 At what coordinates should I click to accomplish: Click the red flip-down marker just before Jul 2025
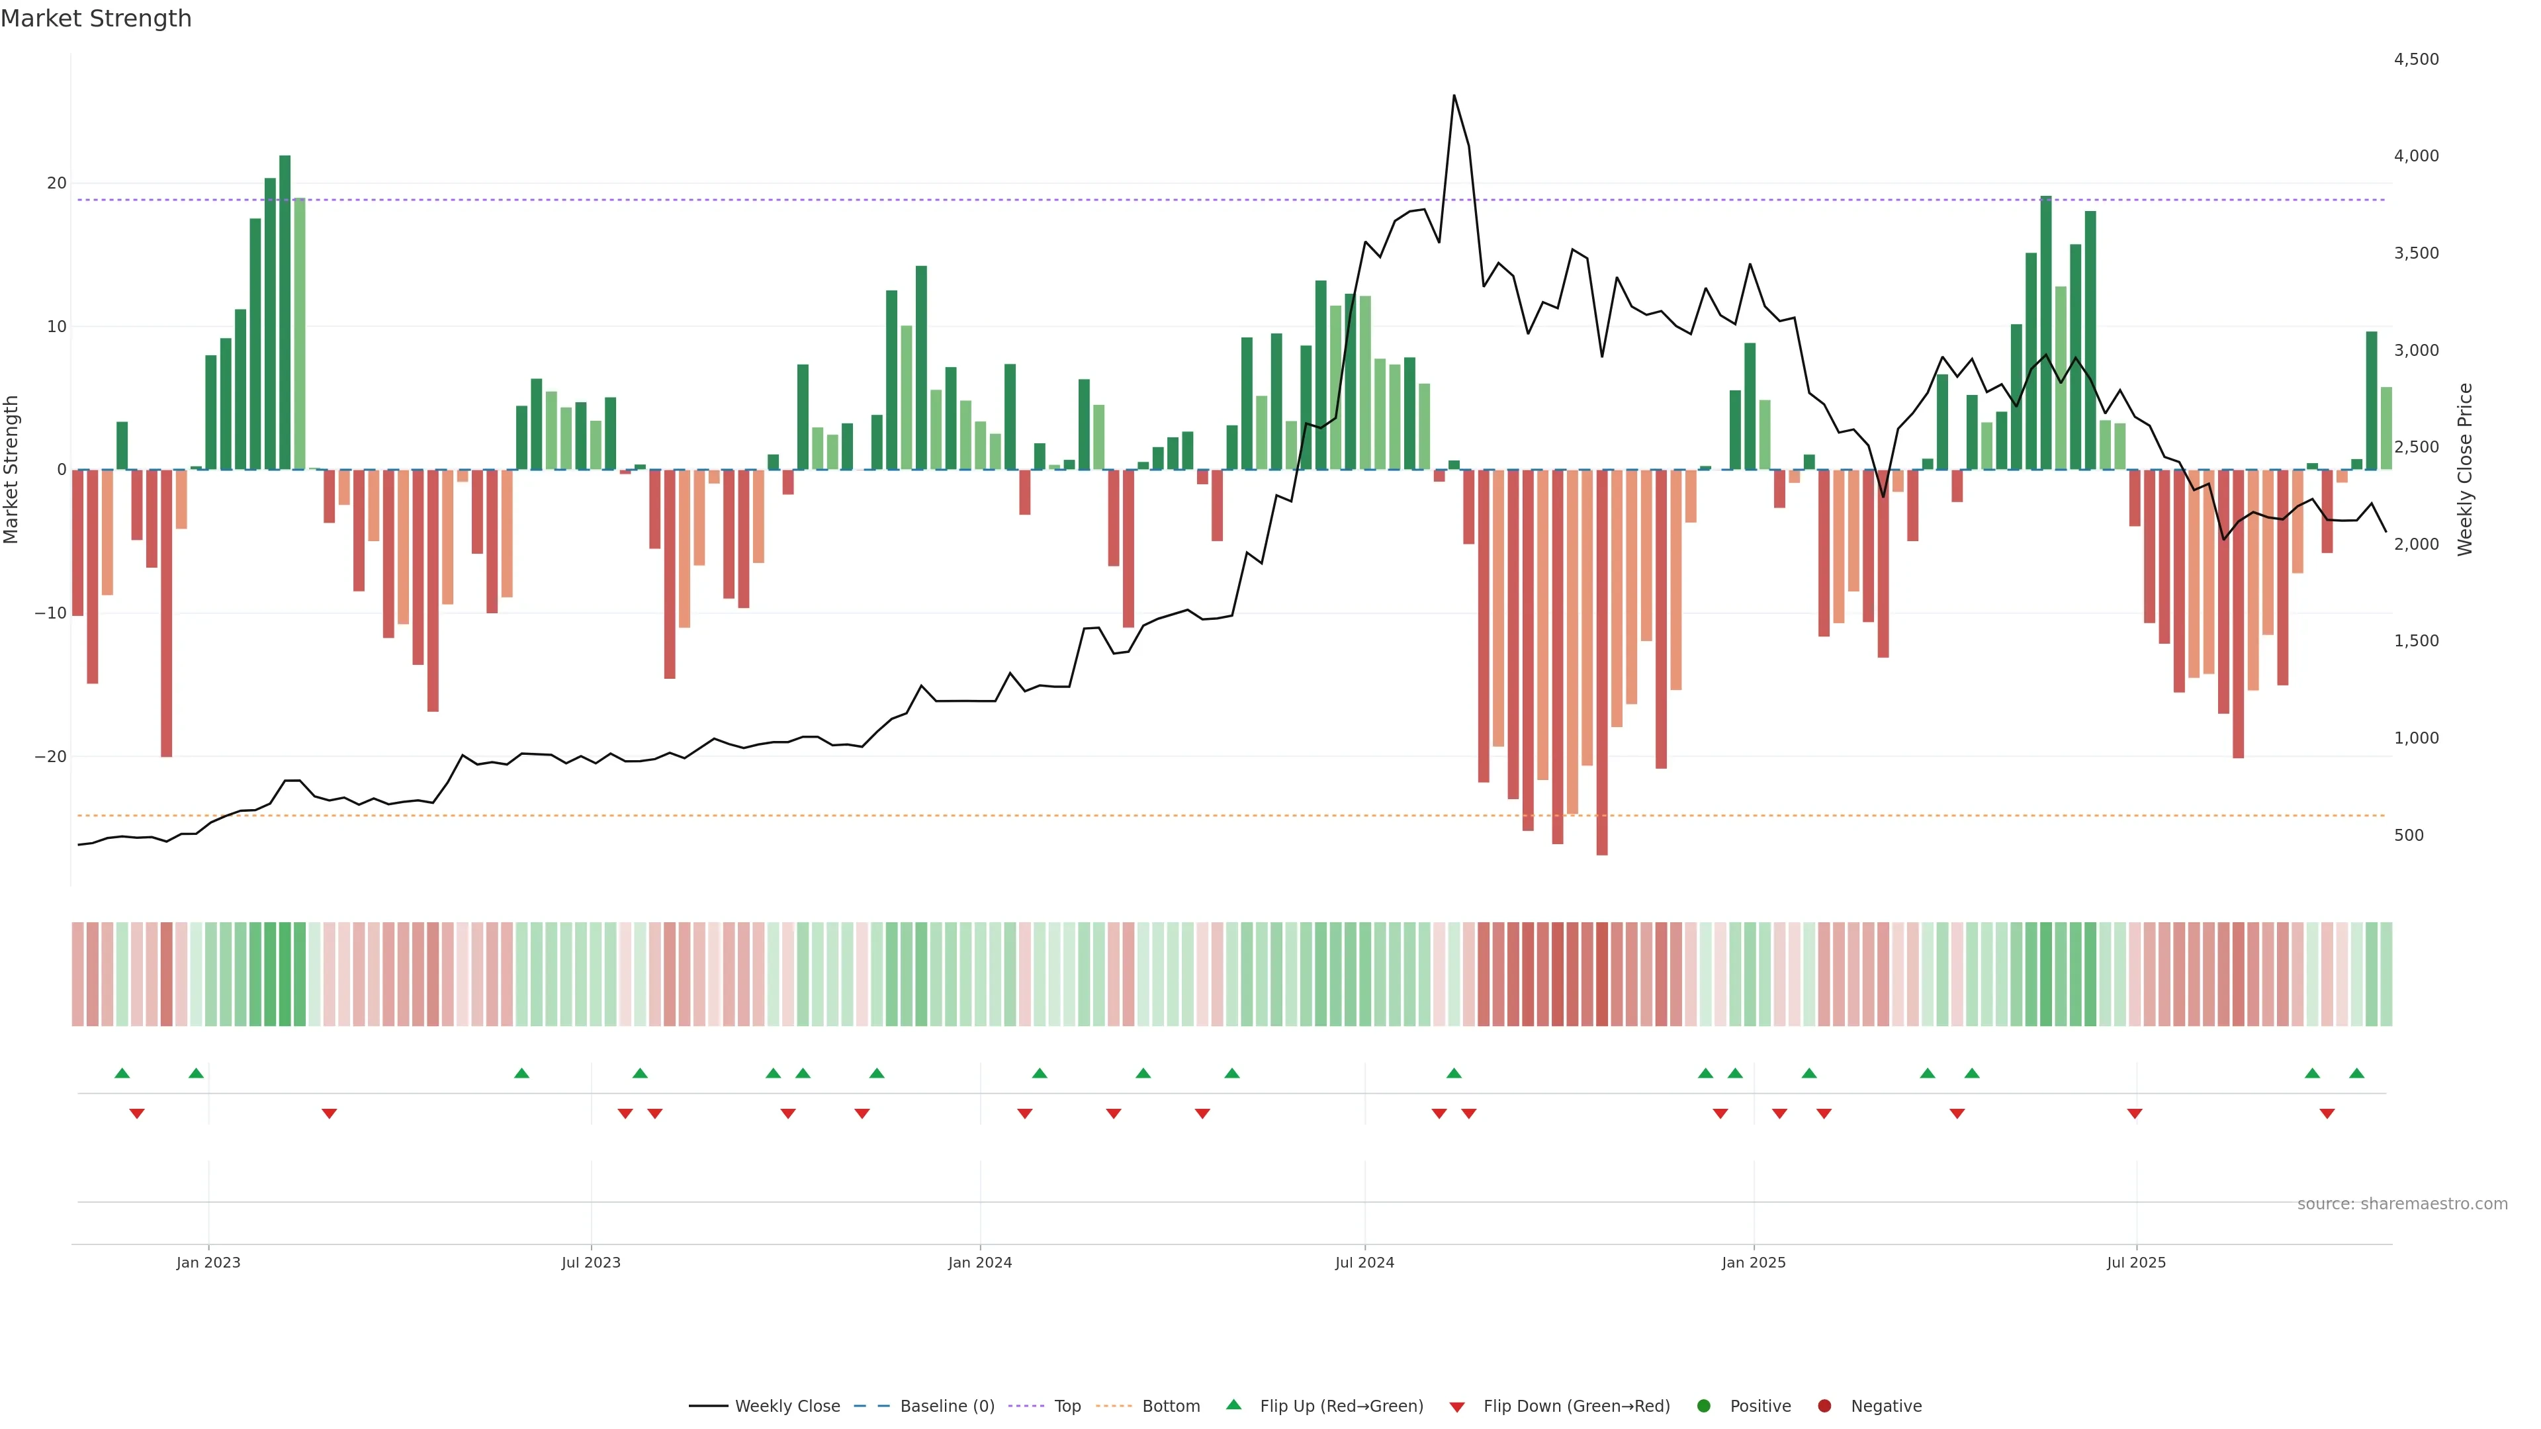(2135, 1113)
